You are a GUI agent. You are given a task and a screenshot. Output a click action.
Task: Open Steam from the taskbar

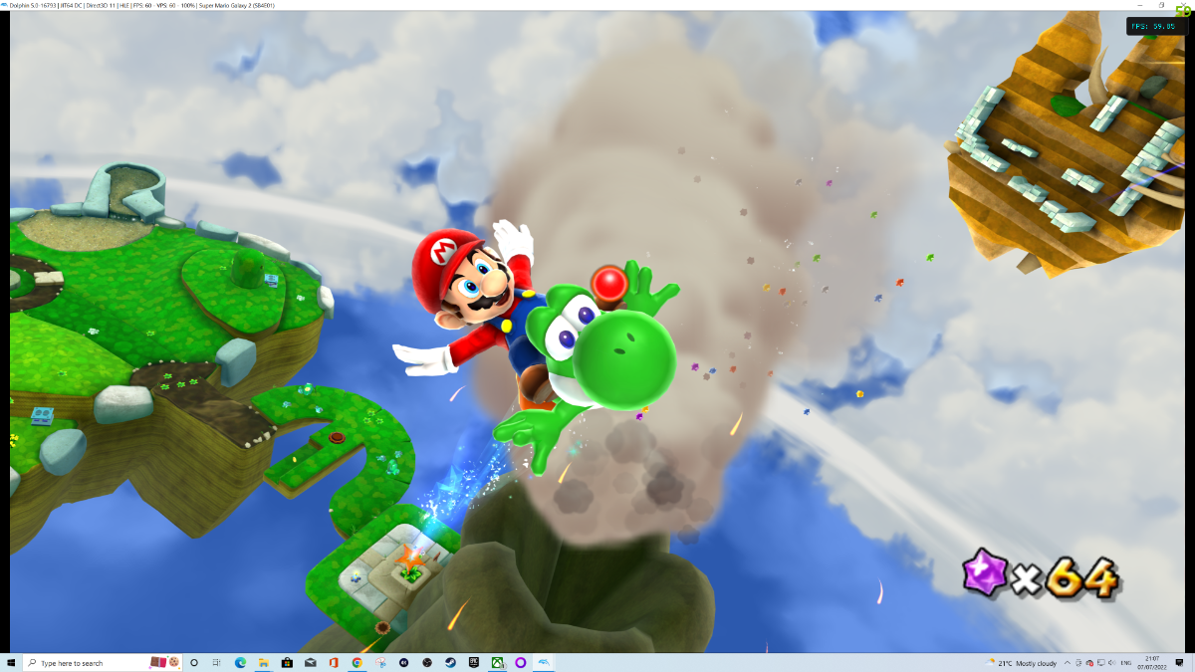point(450,662)
